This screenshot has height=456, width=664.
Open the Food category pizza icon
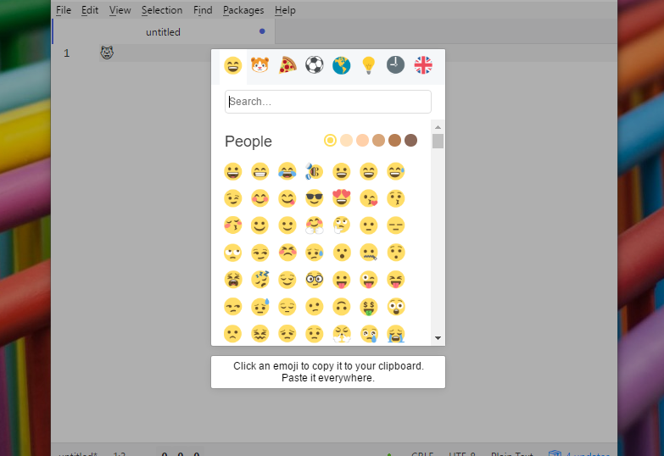(x=287, y=65)
